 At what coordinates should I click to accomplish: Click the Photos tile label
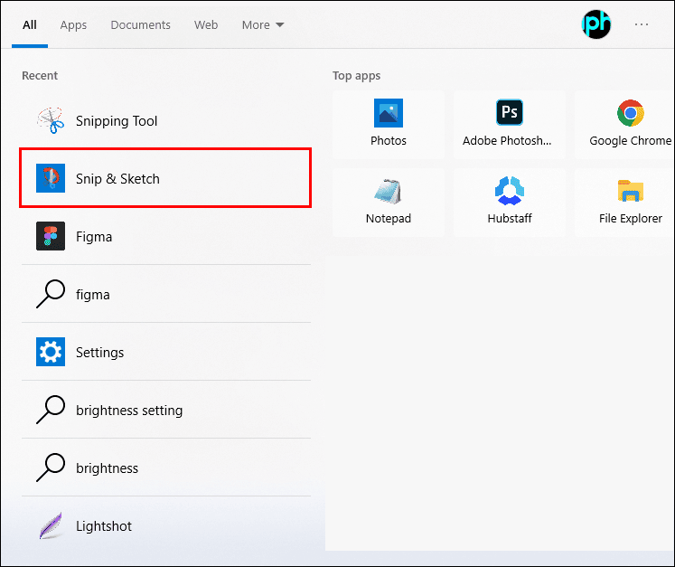tap(389, 140)
